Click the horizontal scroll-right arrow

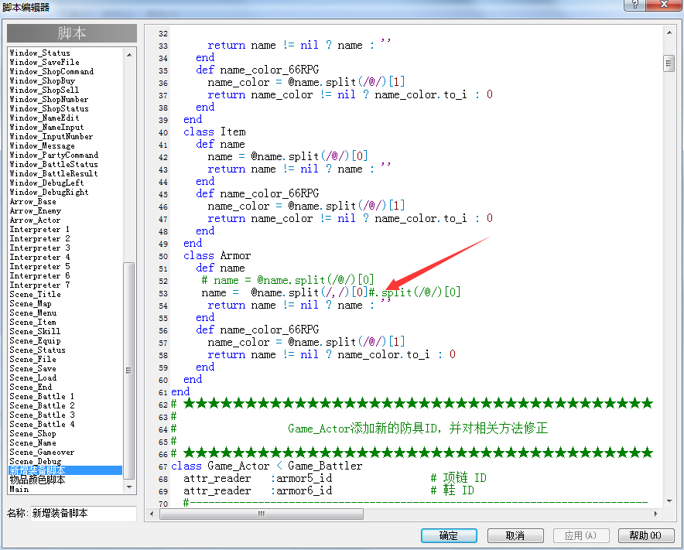coord(655,514)
